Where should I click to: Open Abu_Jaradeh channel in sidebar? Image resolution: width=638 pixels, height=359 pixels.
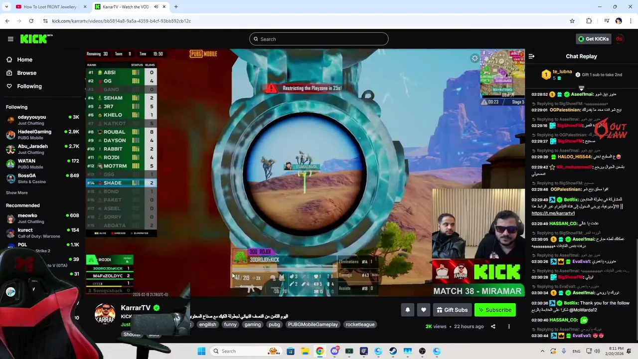[x=42, y=149]
